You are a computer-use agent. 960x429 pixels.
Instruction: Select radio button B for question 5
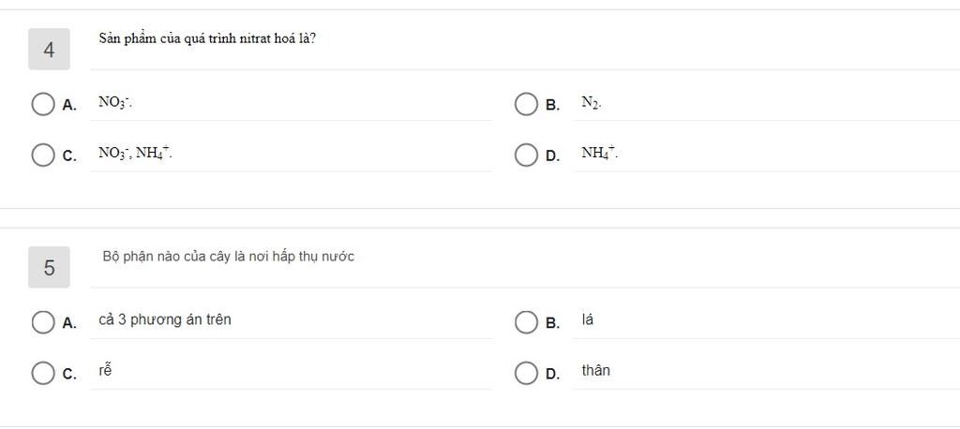526,322
